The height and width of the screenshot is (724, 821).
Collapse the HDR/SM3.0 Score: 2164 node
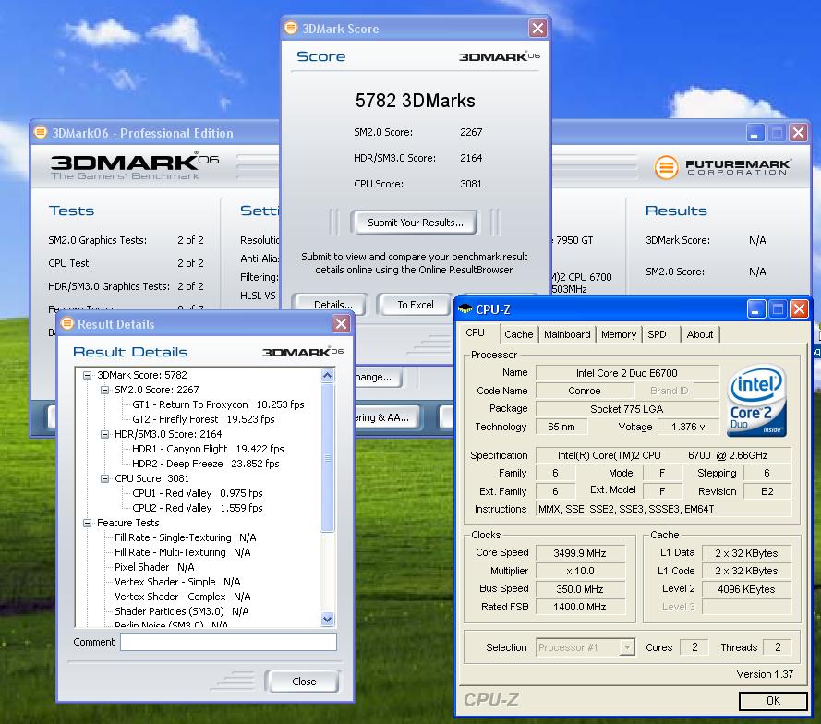(104, 434)
